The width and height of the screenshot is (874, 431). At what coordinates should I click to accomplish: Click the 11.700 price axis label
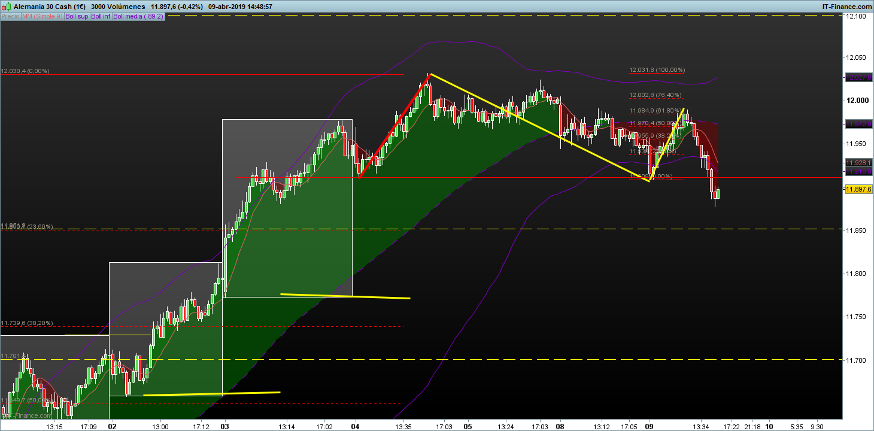pyautogui.click(x=855, y=360)
